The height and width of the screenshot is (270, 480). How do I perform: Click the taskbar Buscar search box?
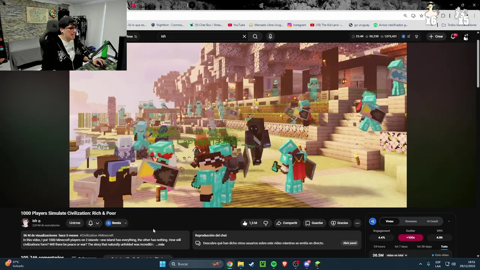pyautogui.click(x=196, y=264)
